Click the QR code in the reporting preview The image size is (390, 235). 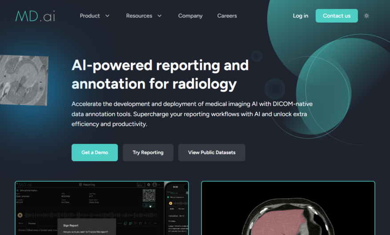(x=149, y=195)
